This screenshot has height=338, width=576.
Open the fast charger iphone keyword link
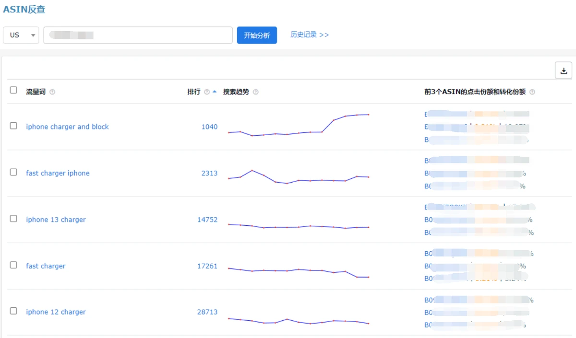pos(58,174)
